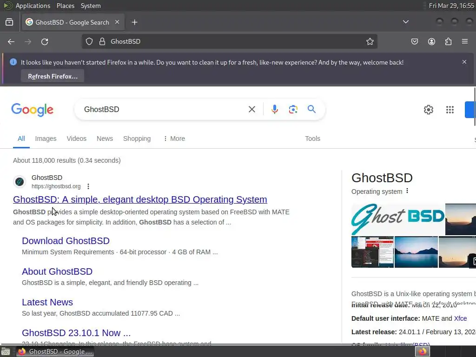This screenshot has width=476, height=357.
Task: Switch to the Shopping tab
Action: point(137,139)
